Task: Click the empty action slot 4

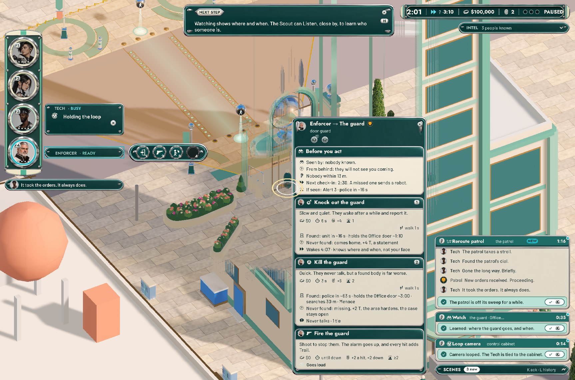Action: coord(193,153)
